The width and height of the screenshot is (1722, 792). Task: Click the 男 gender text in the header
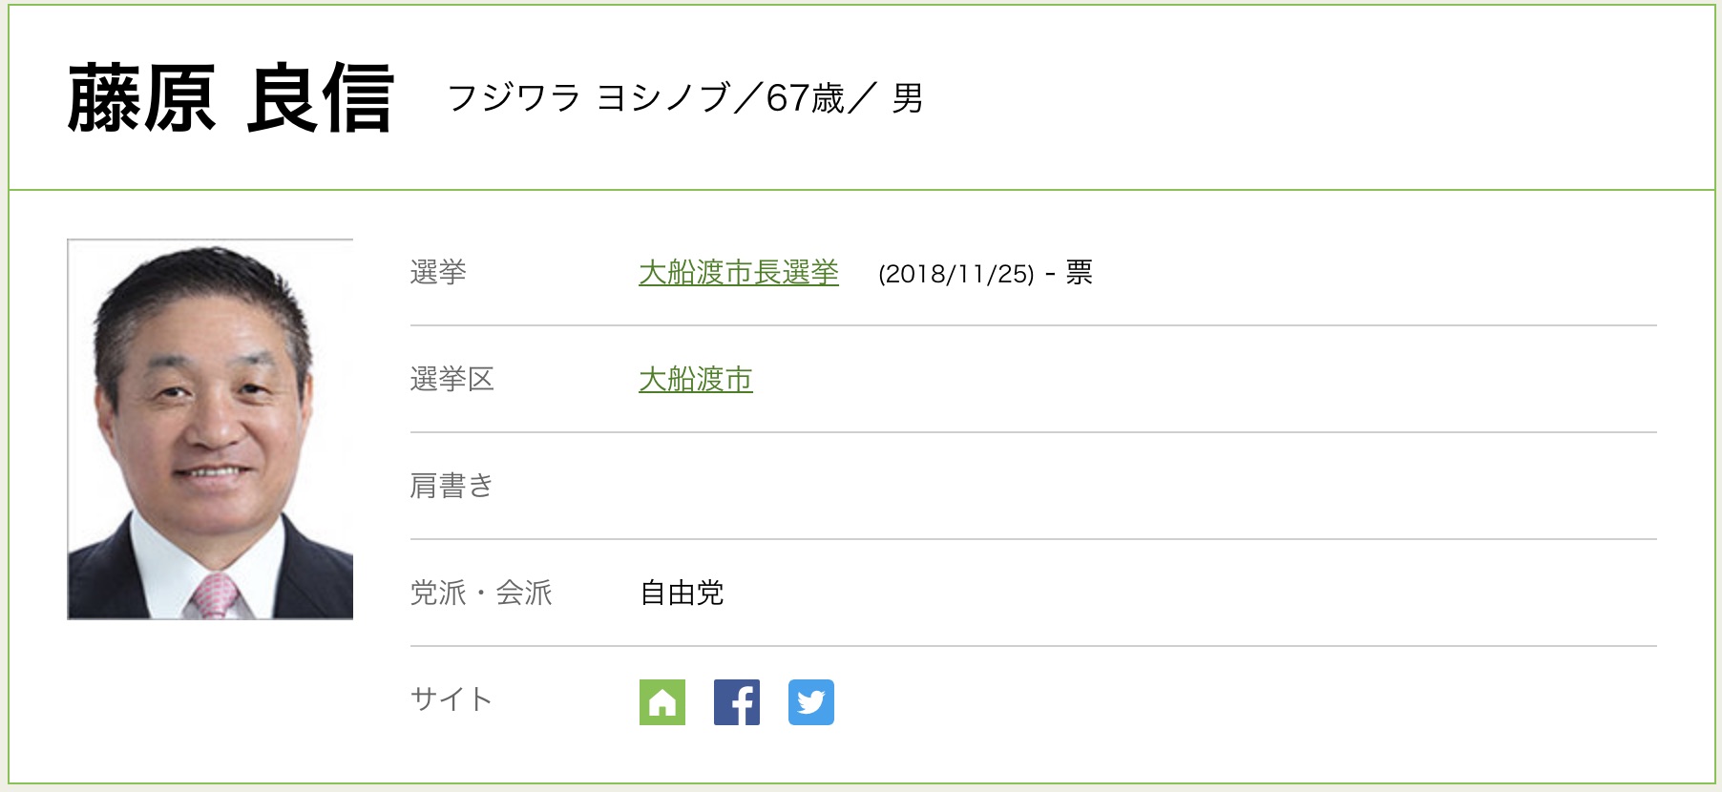click(907, 98)
